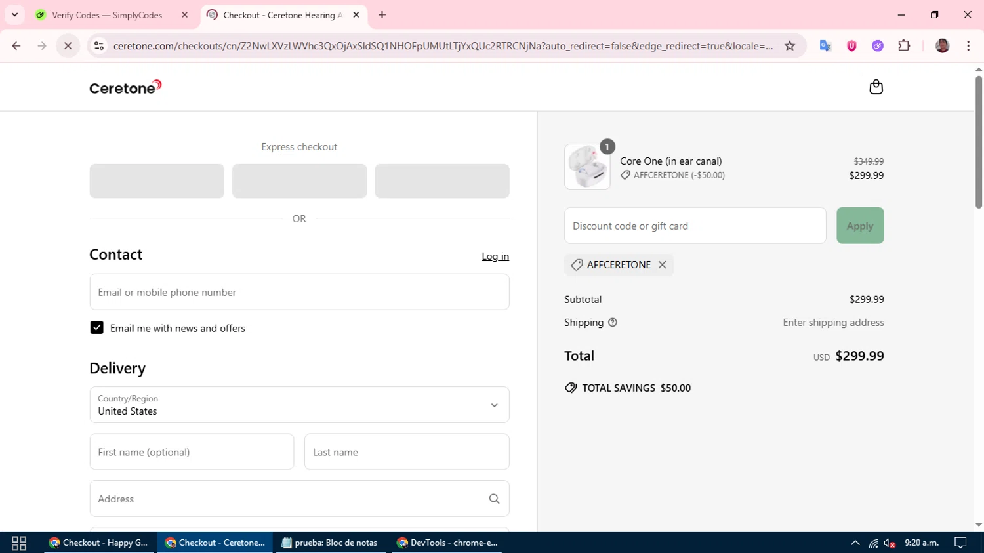Open Chrome three-dot menu
Screen dimensions: 984x553
(x=968, y=46)
